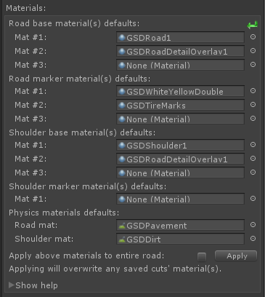Click the material sphere icon beside GSDRoad1
The width and height of the screenshot is (265, 297).
click(122, 37)
